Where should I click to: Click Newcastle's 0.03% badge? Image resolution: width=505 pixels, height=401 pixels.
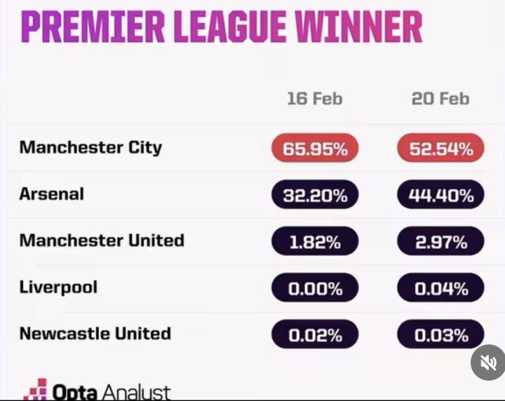440,334
